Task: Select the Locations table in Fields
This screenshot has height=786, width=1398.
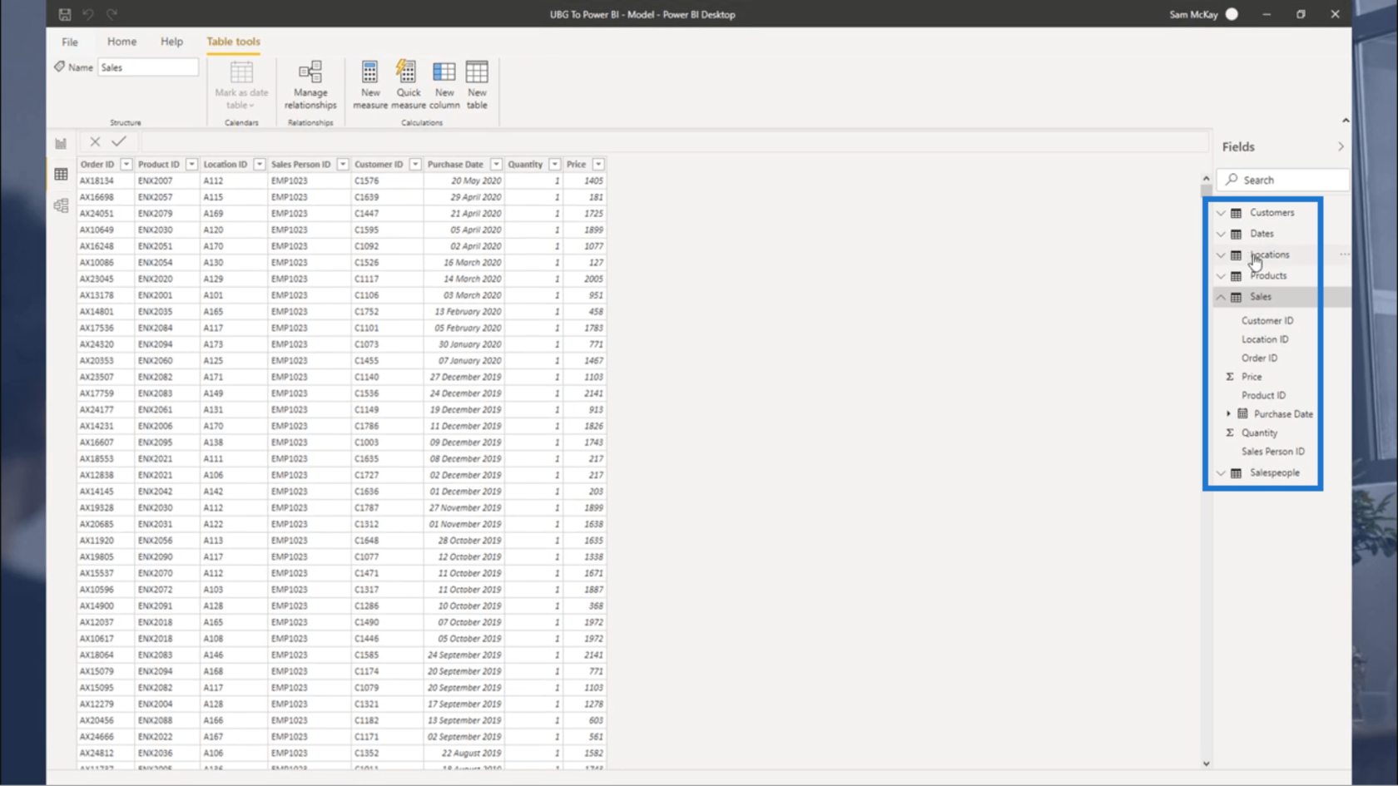Action: [x=1270, y=255]
